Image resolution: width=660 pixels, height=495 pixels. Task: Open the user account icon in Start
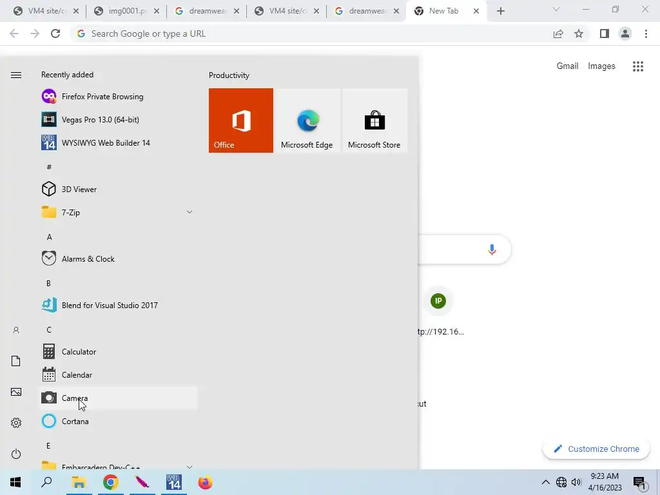[x=16, y=330]
